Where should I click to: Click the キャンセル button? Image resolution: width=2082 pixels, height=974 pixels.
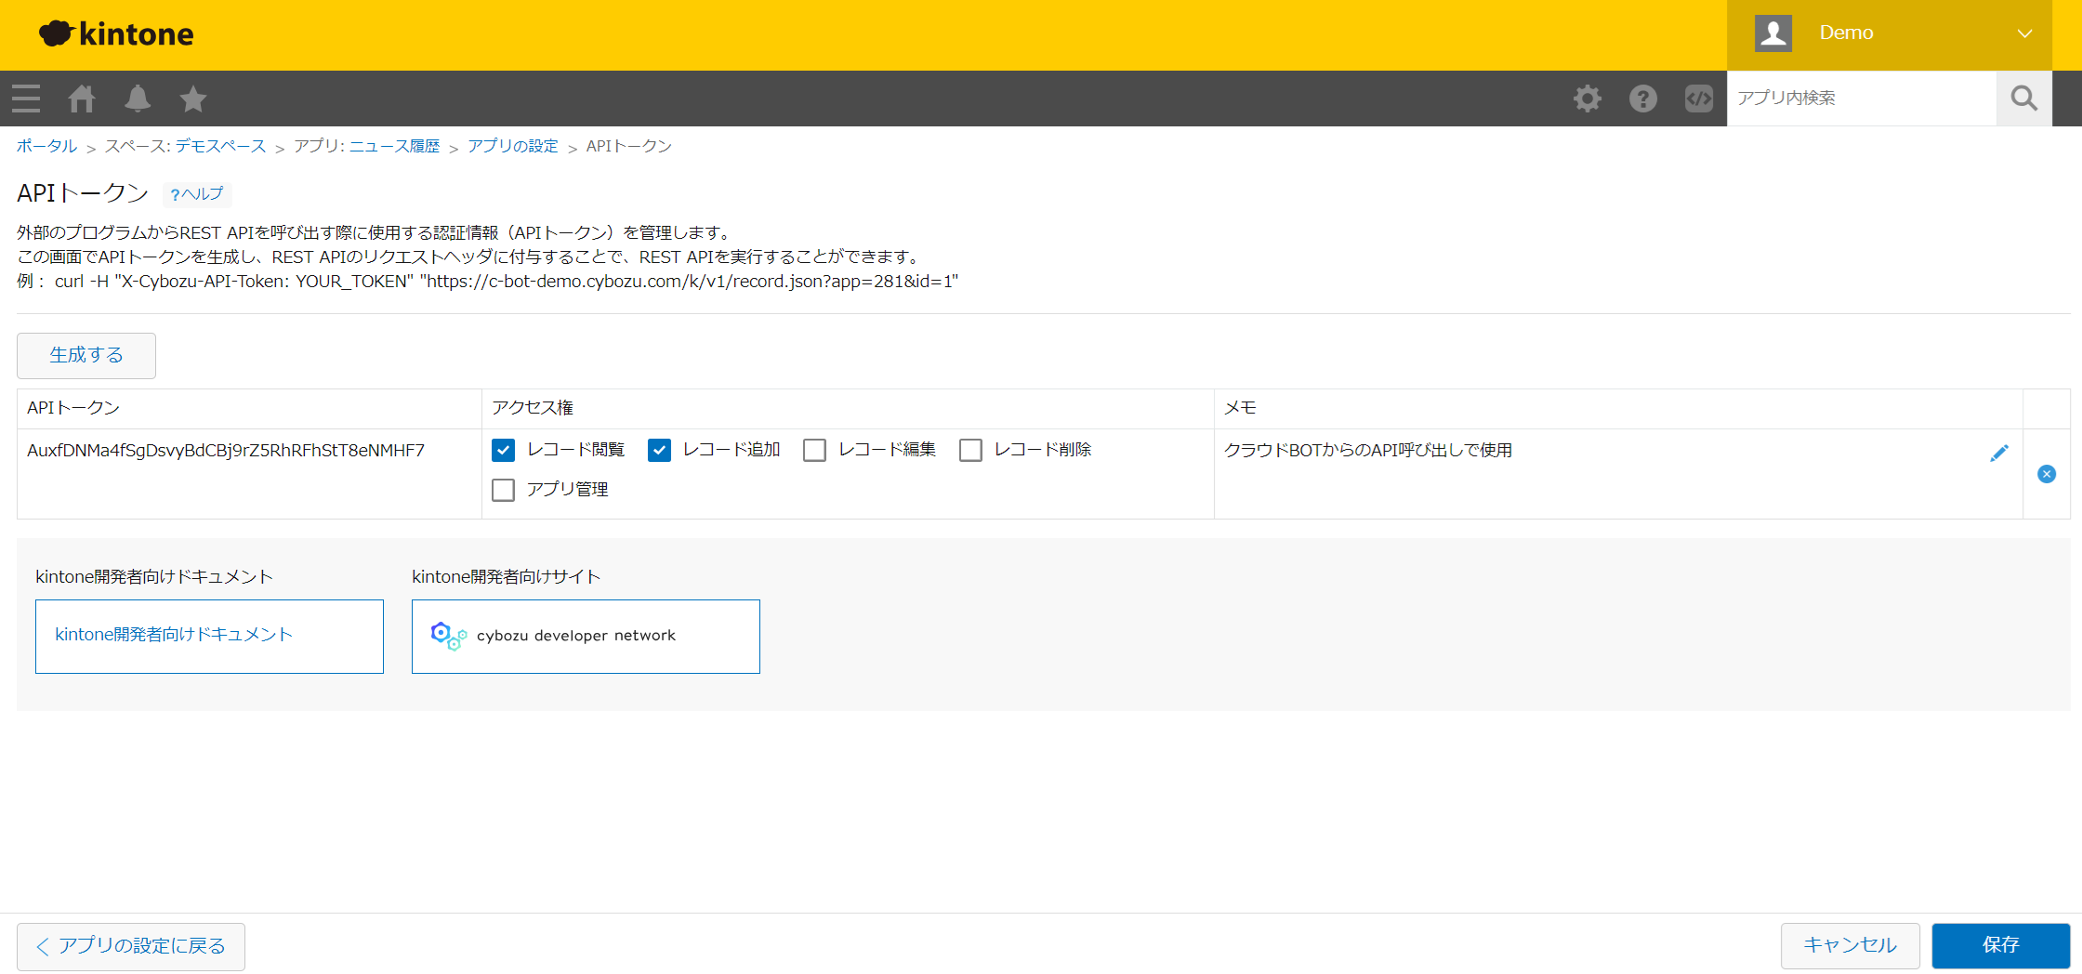tap(1851, 946)
